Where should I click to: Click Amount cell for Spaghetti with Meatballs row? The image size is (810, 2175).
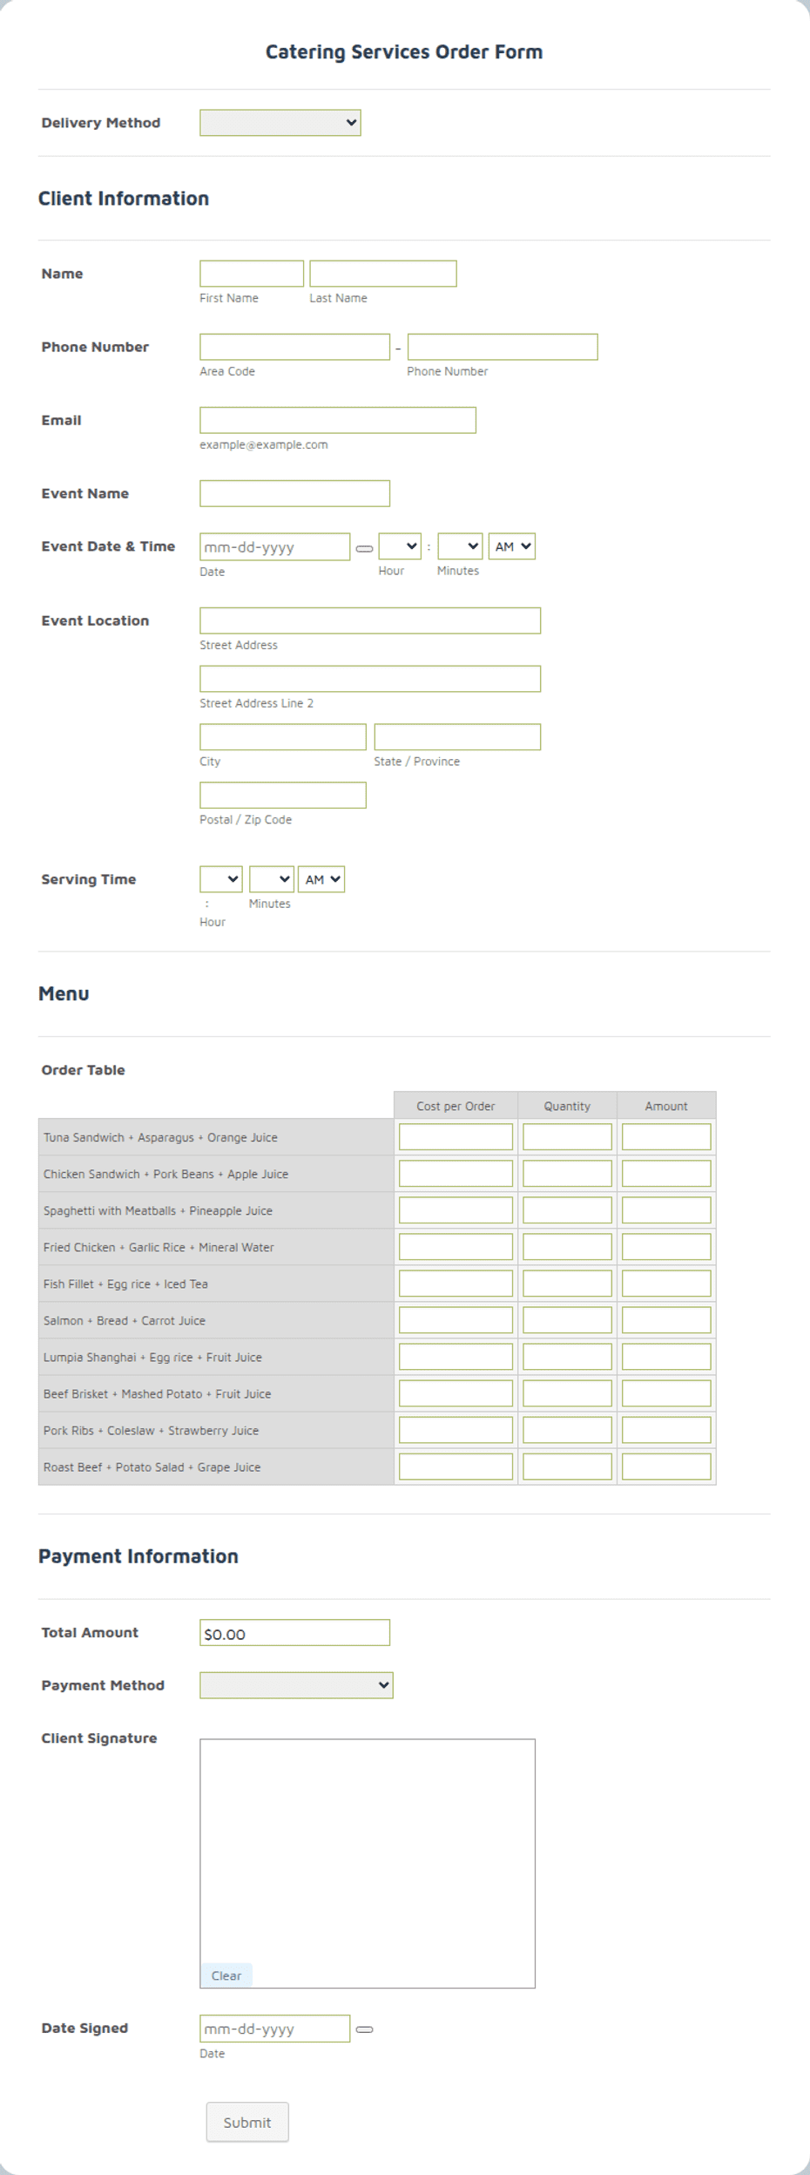pyautogui.click(x=666, y=1210)
